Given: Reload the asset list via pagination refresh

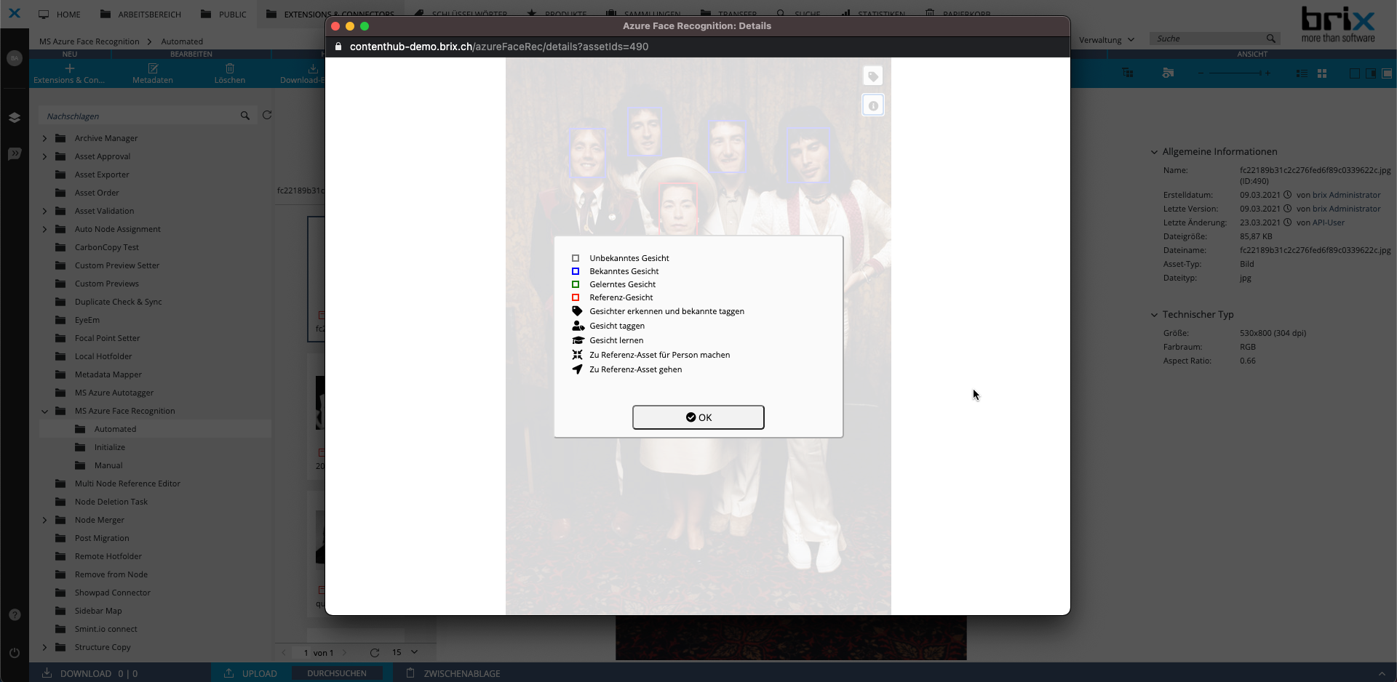Looking at the screenshot, I should 375,652.
